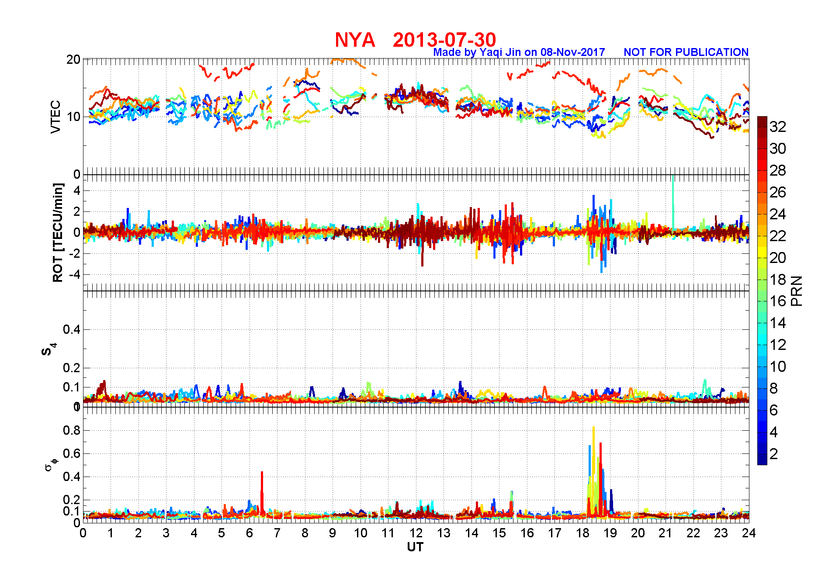
Task: Click the VTEC axis tick label 10
Action: 73,117
